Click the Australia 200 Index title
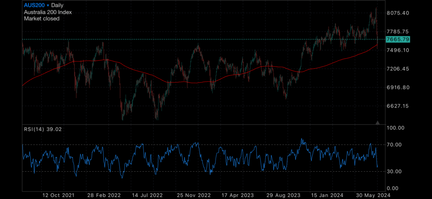432x199 pixels. click(x=48, y=12)
